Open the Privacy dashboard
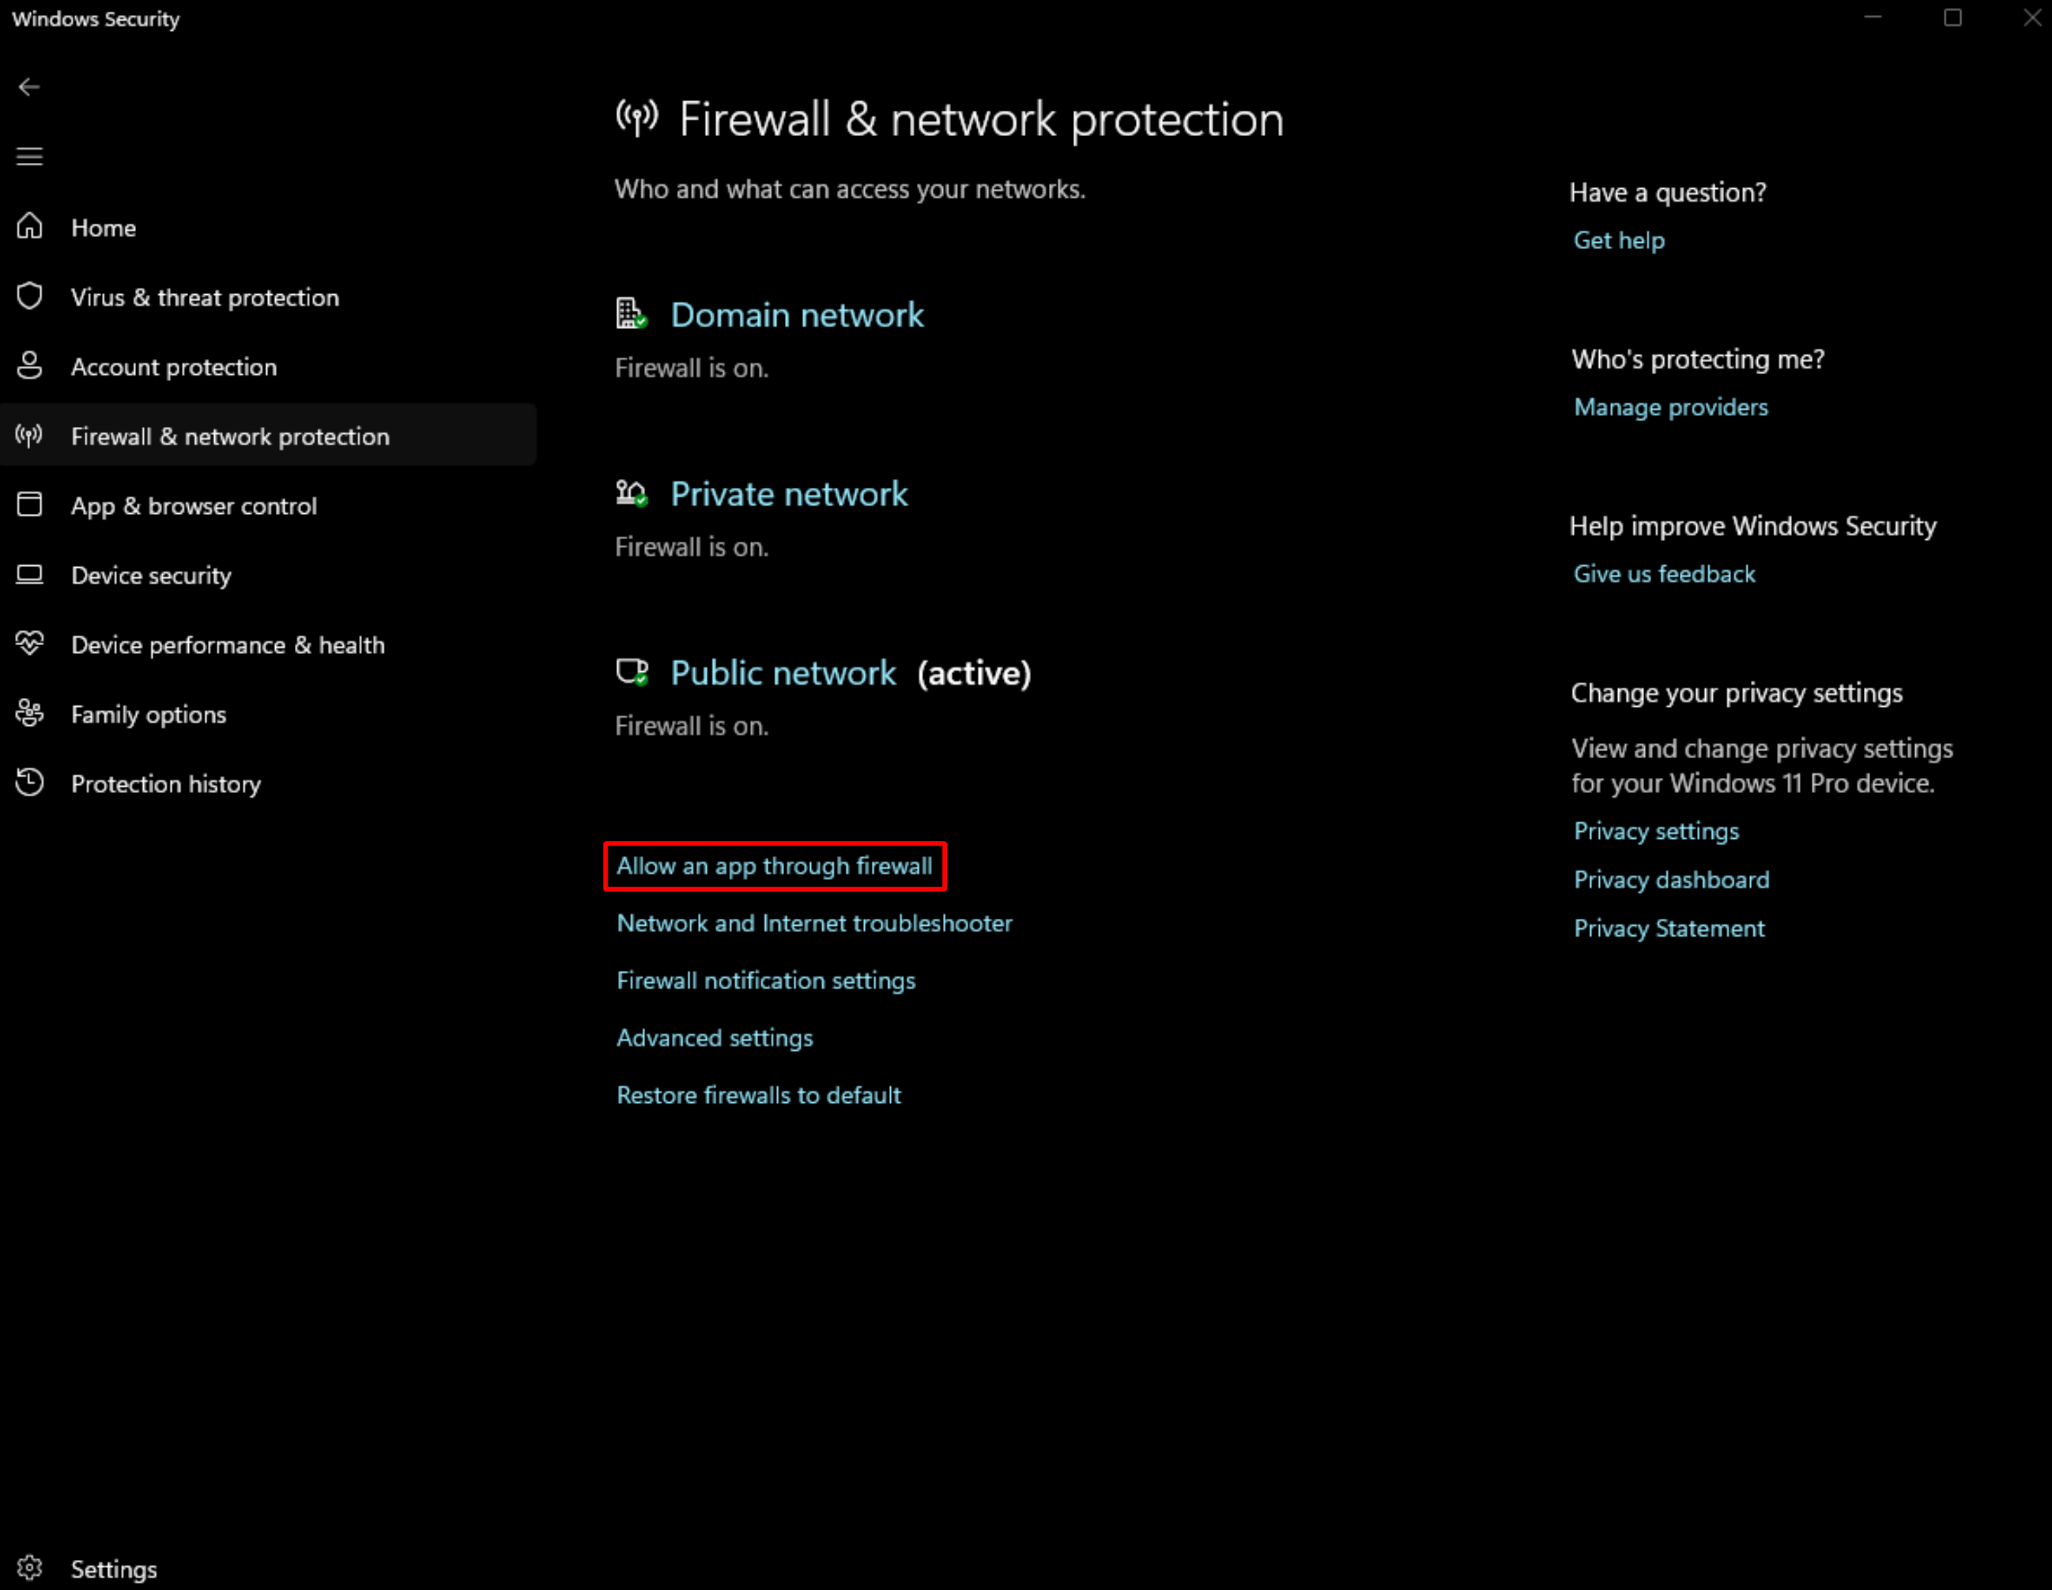This screenshot has width=2052, height=1590. click(1672, 880)
